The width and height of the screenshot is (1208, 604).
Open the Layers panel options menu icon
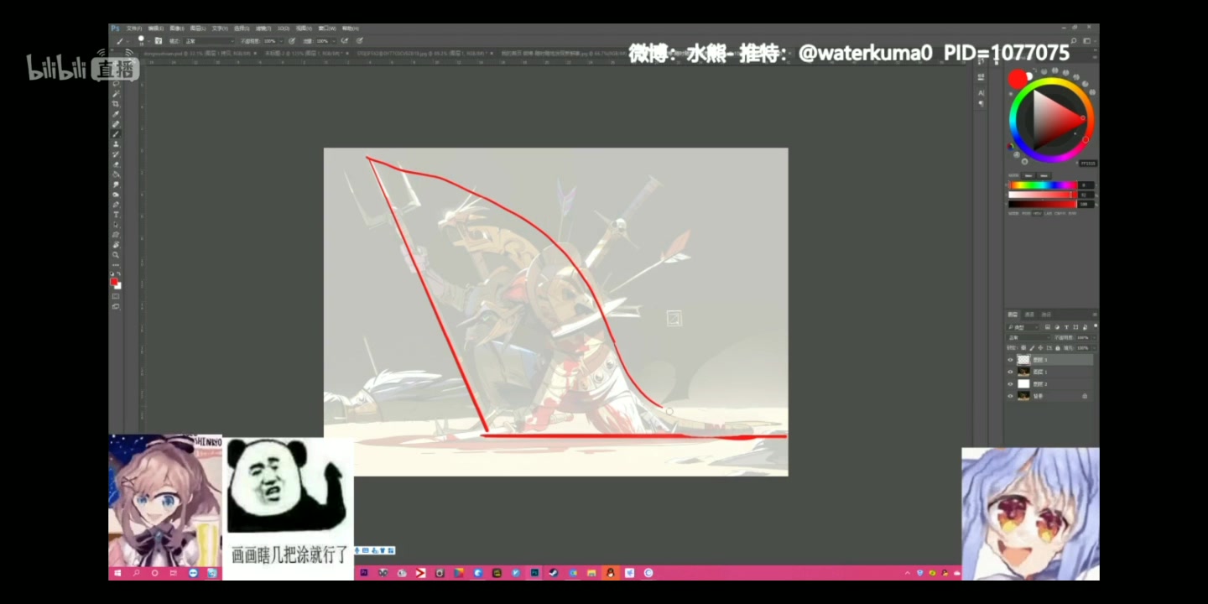pos(1095,315)
